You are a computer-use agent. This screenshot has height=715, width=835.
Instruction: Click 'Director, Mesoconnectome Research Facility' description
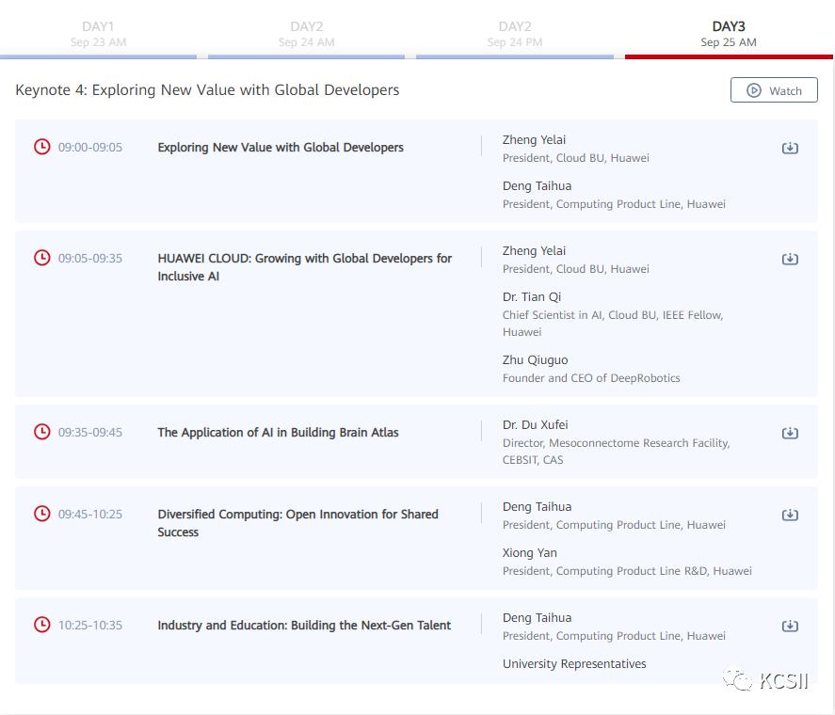pos(617,452)
